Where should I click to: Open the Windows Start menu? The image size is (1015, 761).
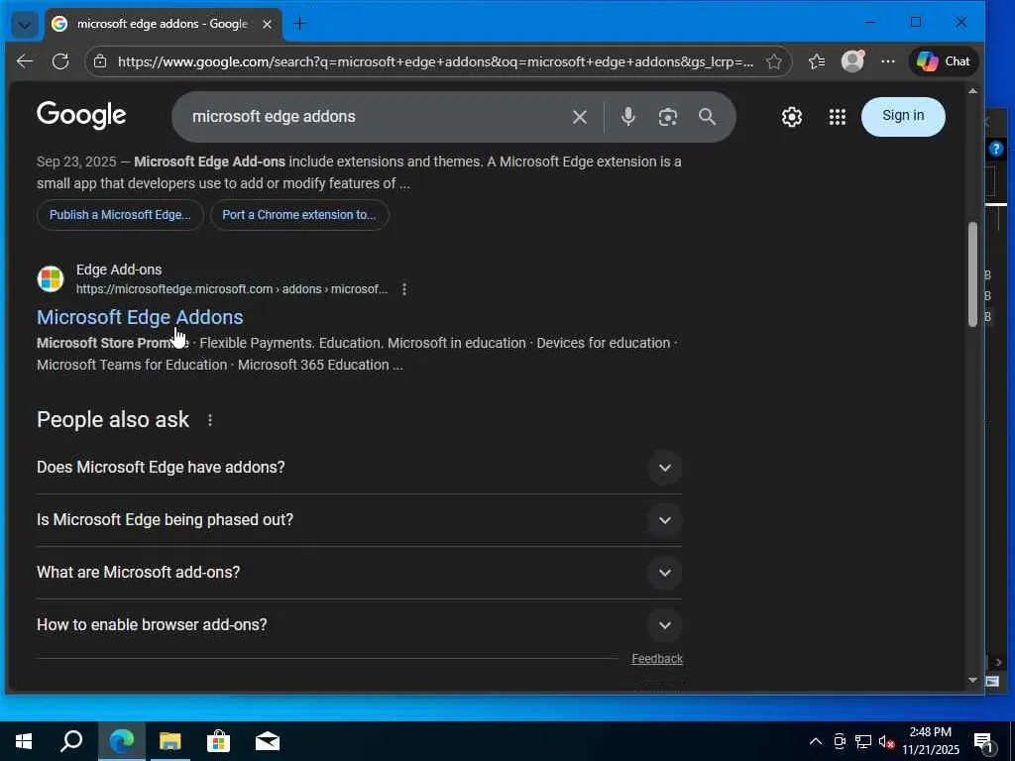(24, 741)
